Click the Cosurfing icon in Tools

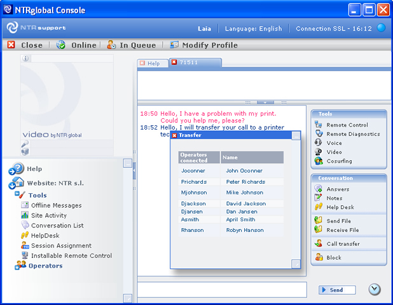319,161
